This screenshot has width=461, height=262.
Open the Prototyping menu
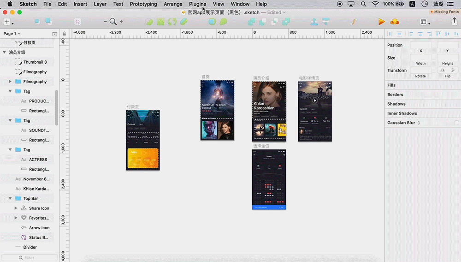[x=143, y=4]
